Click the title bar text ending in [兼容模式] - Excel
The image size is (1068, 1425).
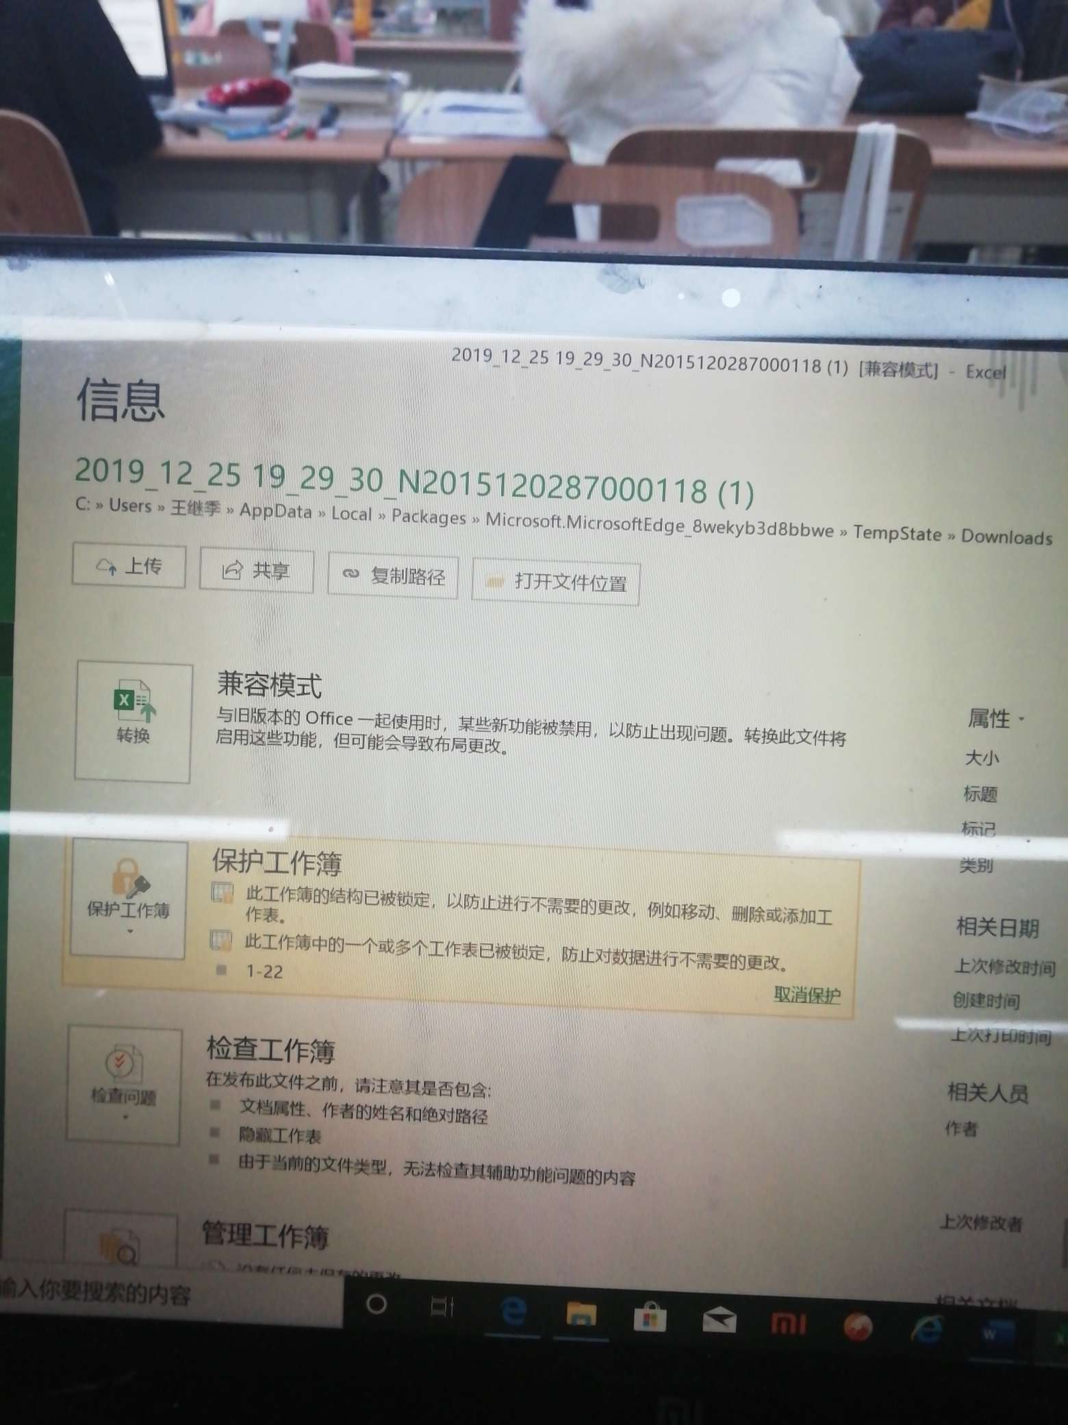coord(728,363)
